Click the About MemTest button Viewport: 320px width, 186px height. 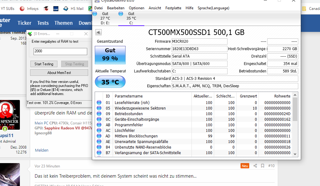tap(59, 73)
